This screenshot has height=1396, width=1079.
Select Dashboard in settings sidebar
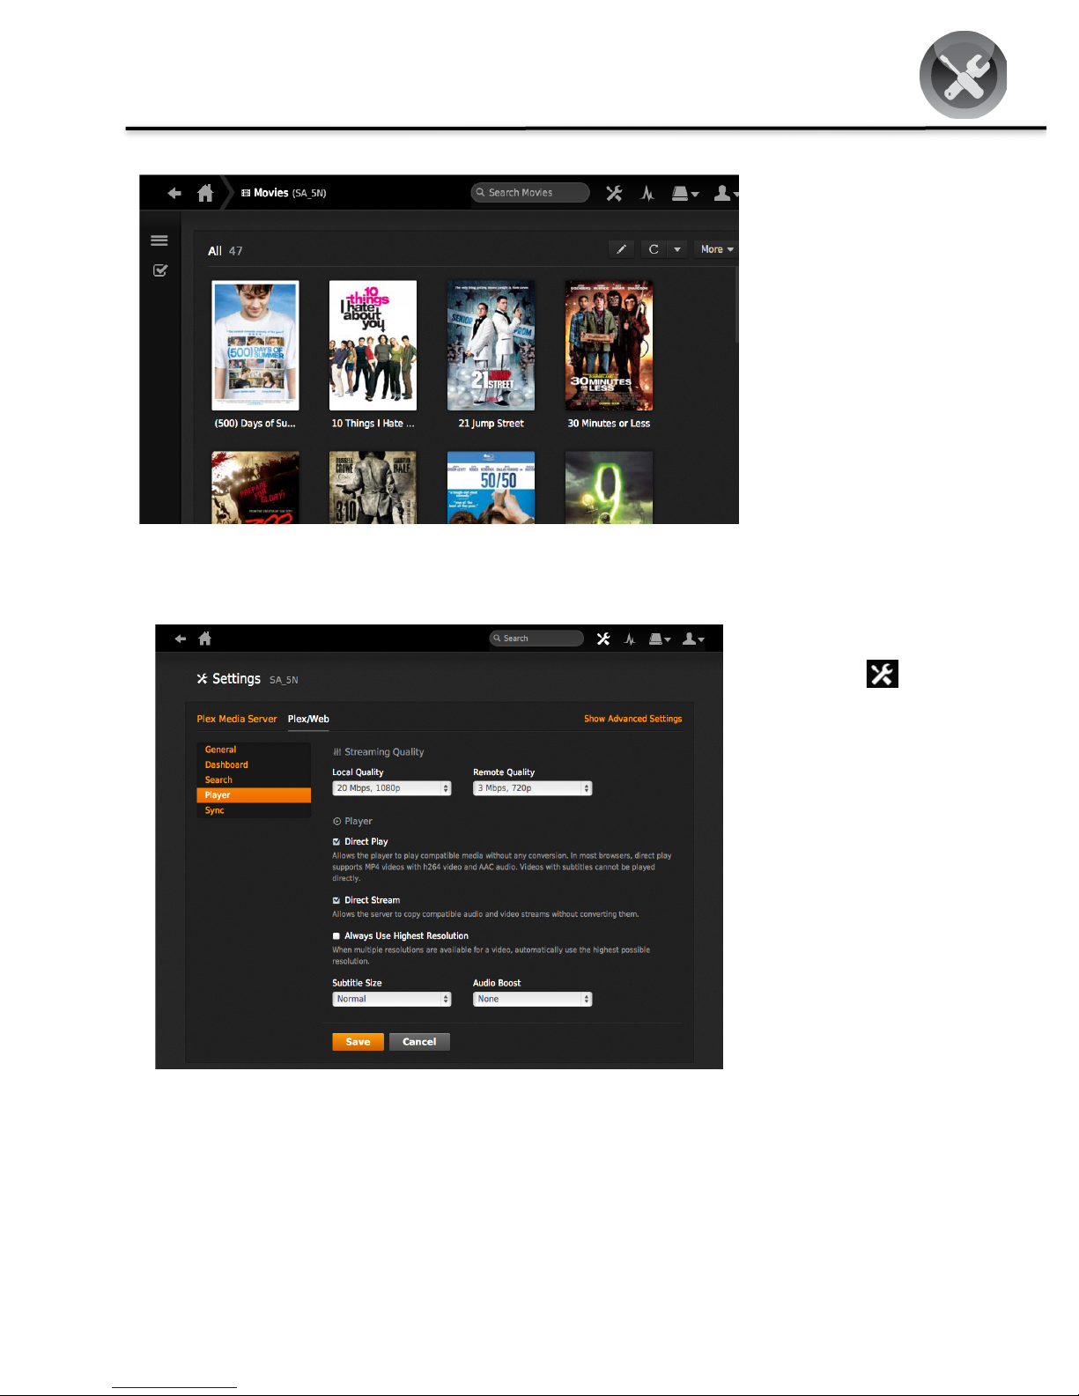[x=226, y=764]
